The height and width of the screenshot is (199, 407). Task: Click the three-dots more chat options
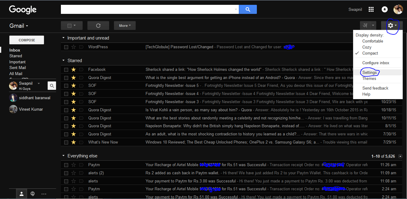point(44,194)
